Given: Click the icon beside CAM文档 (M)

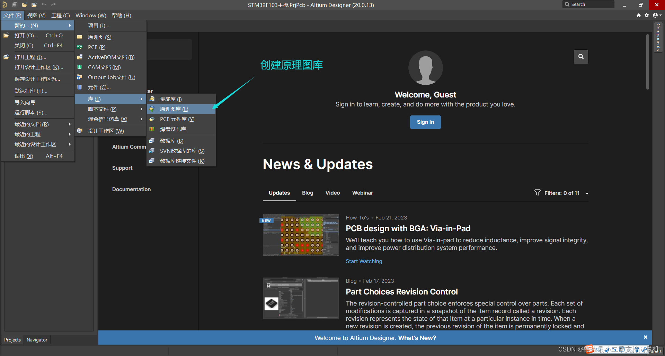Looking at the screenshot, I should click(80, 67).
